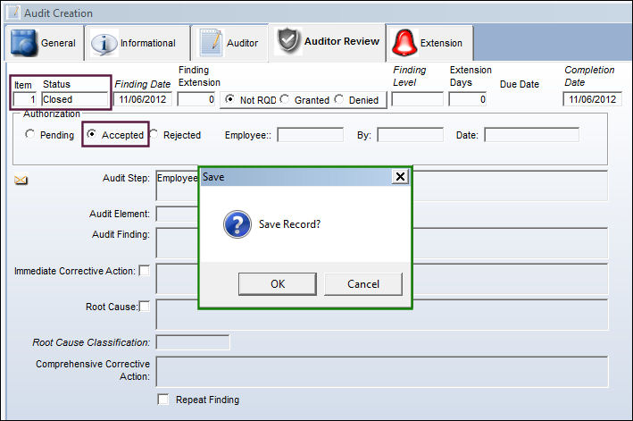Click the Root Cause Classification field
This screenshot has height=421, width=633.
tap(193, 342)
